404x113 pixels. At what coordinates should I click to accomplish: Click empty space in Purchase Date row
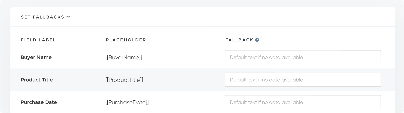pos(186,102)
